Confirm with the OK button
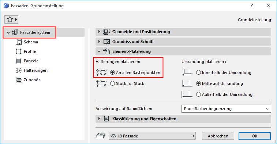This screenshot has width=277, height=144. [x=255, y=136]
